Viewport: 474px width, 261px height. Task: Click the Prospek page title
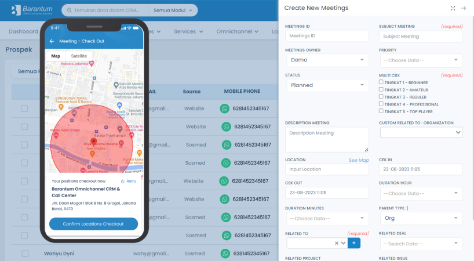pyautogui.click(x=19, y=50)
